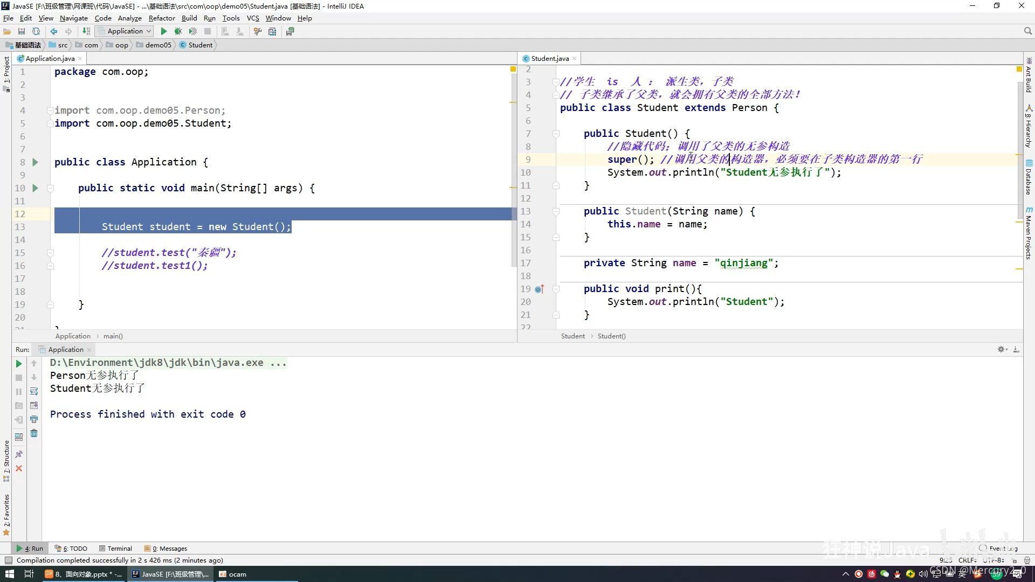Toggle the Structure tool window stripe
Screen dimensions: 1035x582
click(x=6, y=461)
